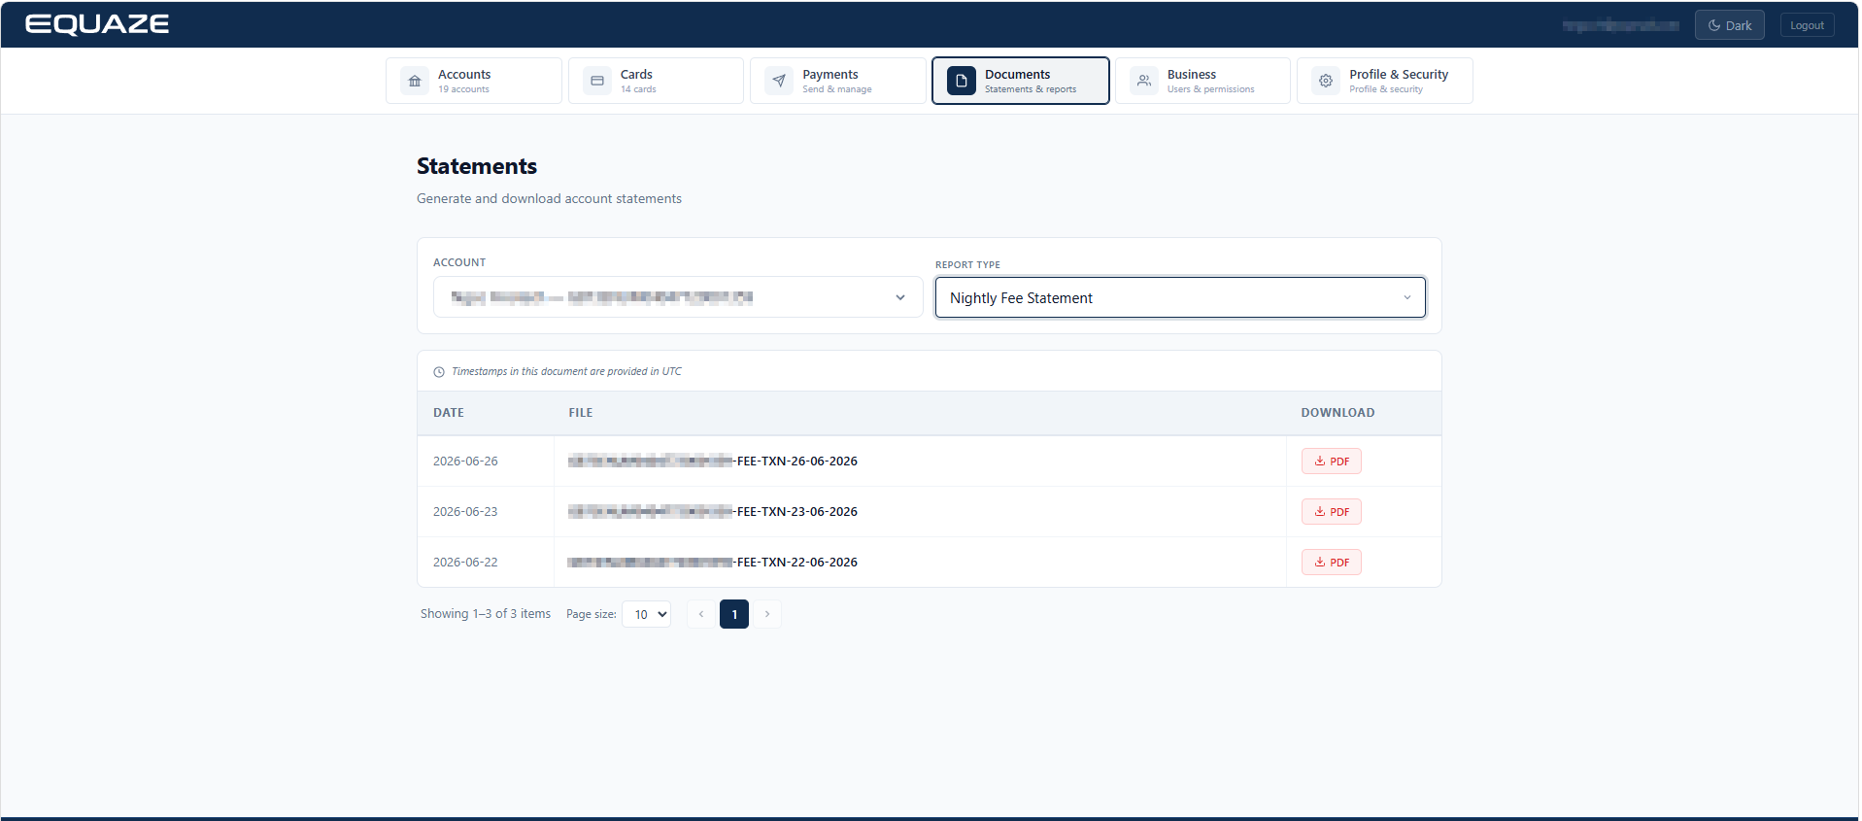The height and width of the screenshot is (821, 1862).
Task: Click the Documents file icon
Action: pyautogui.click(x=962, y=81)
